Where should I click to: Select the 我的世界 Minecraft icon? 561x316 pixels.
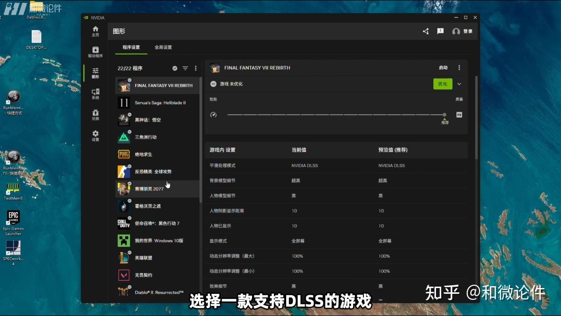point(124,241)
